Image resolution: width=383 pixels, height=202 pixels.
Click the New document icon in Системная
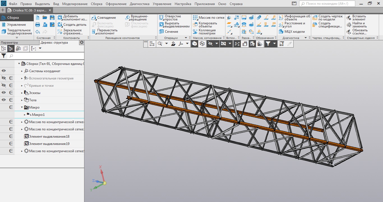(x=38, y=17)
